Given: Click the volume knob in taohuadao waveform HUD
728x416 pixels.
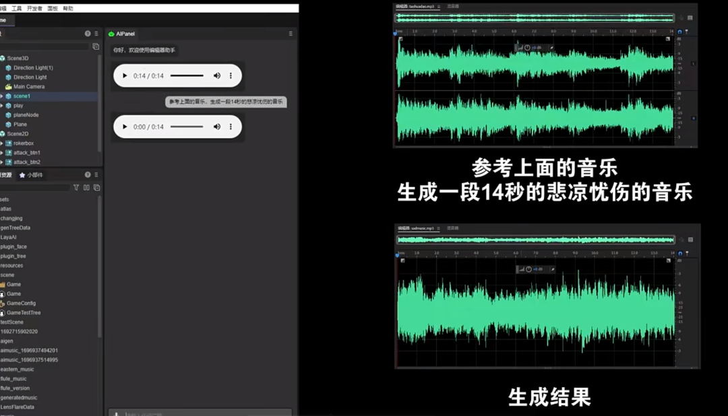Looking at the screenshot, I should tap(527, 48).
